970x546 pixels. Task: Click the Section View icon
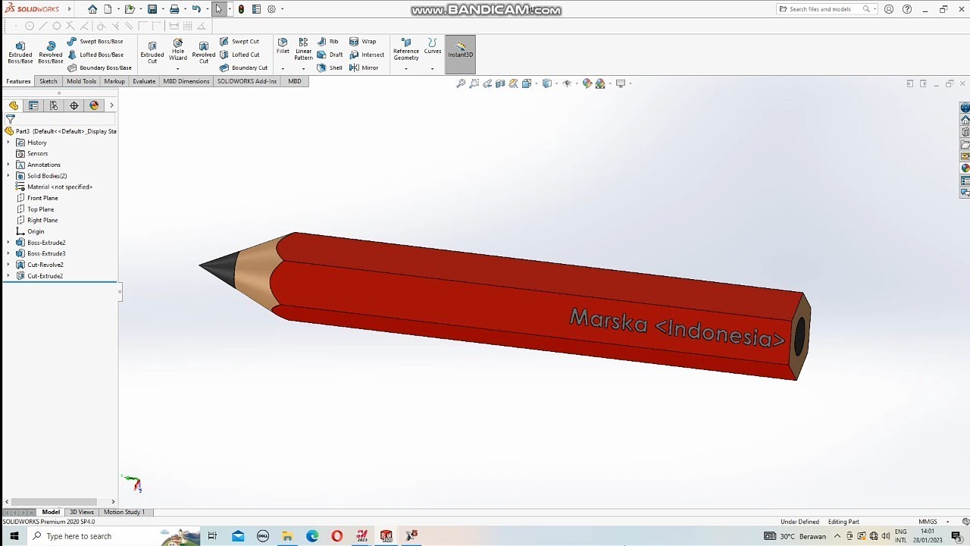[500, 83]
